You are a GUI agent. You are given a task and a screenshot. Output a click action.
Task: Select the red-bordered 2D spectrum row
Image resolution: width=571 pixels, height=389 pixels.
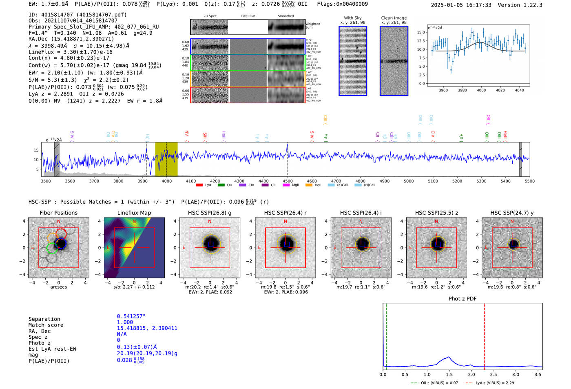(x=248, y=95)
